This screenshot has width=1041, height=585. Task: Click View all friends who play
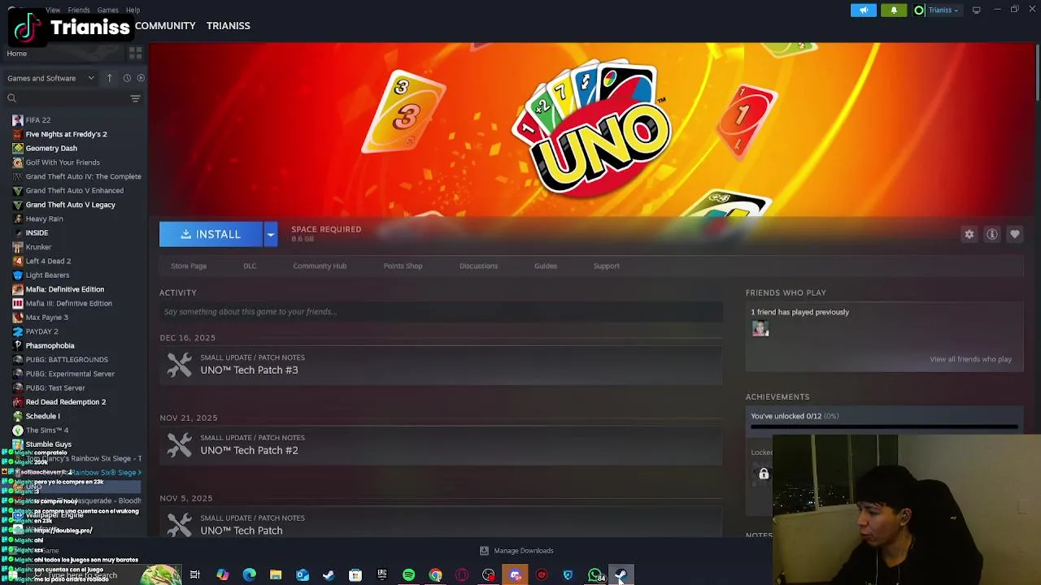(x=970, y=359)
